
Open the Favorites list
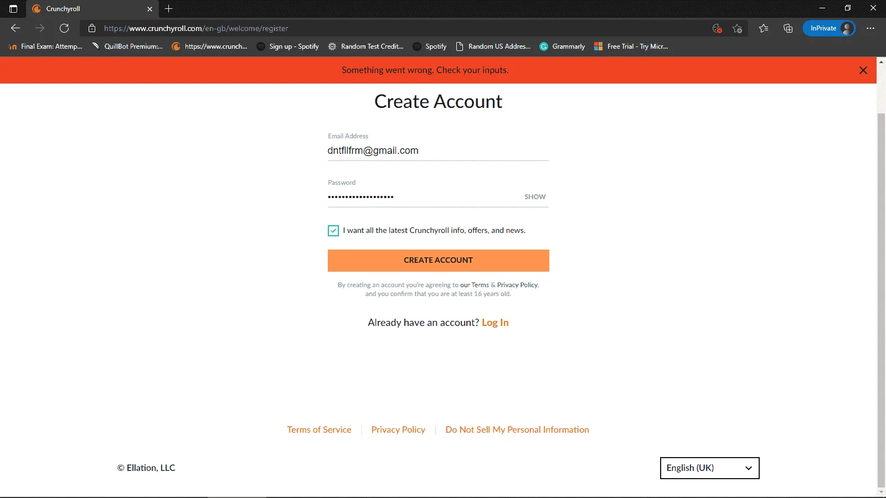pyautogui.click(x=764, y=28)
